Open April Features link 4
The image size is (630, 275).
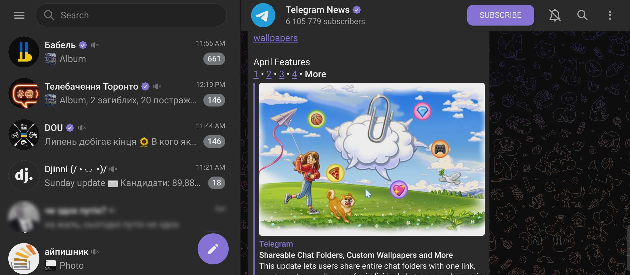click(x=294, y=74)
